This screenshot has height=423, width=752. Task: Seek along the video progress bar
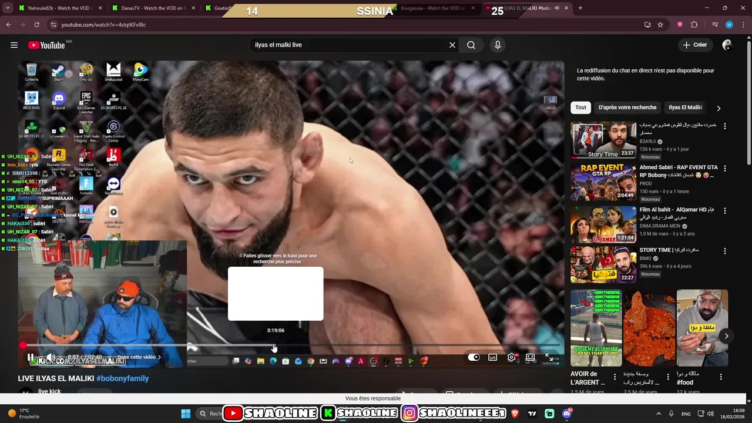[291, 345]
